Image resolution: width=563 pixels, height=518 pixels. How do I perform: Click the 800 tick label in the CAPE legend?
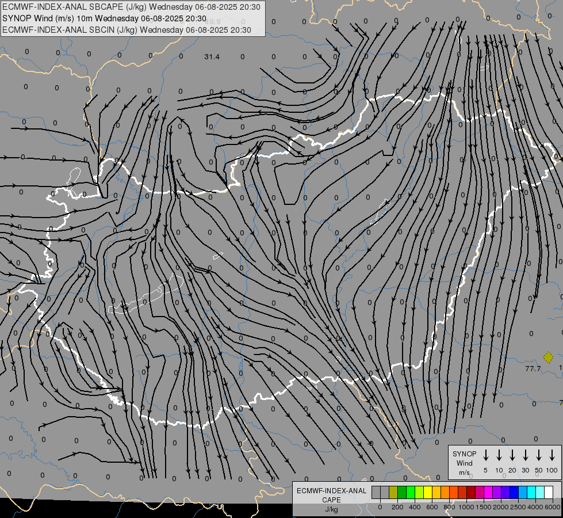pos(449,507)
